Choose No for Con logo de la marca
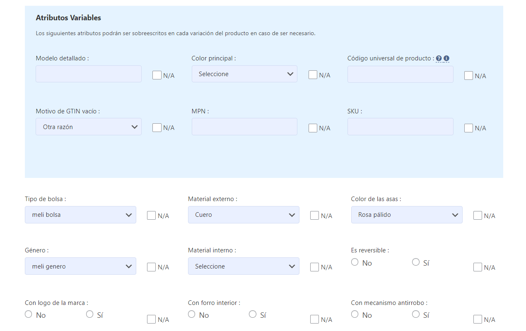526x331 pixels. point(29,314)
